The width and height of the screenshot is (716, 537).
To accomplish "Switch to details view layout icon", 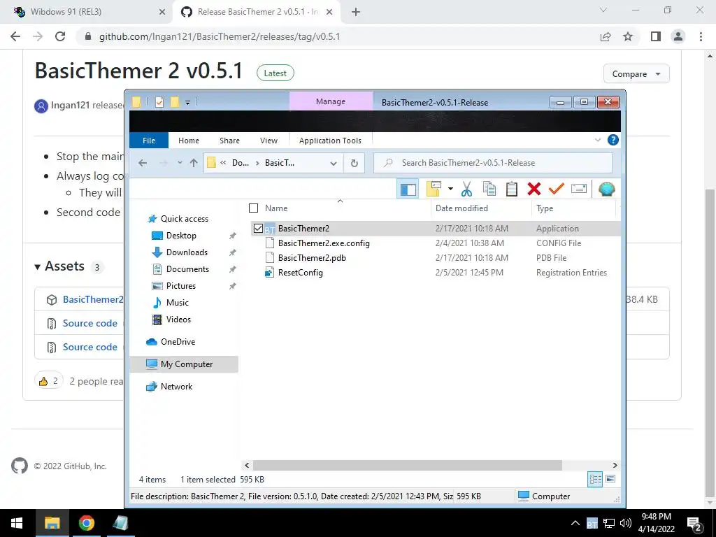I will click(x=595, y=479).
